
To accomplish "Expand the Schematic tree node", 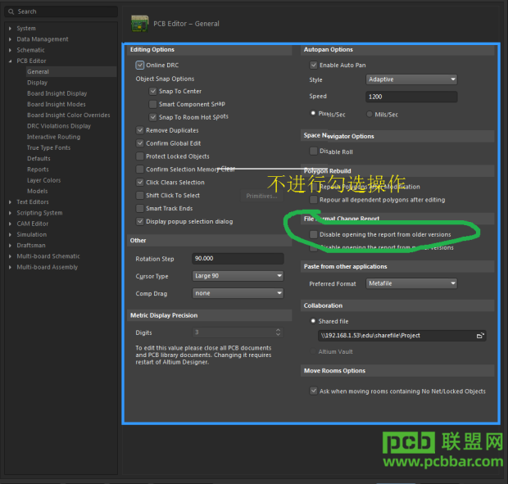I will (10, 50).
